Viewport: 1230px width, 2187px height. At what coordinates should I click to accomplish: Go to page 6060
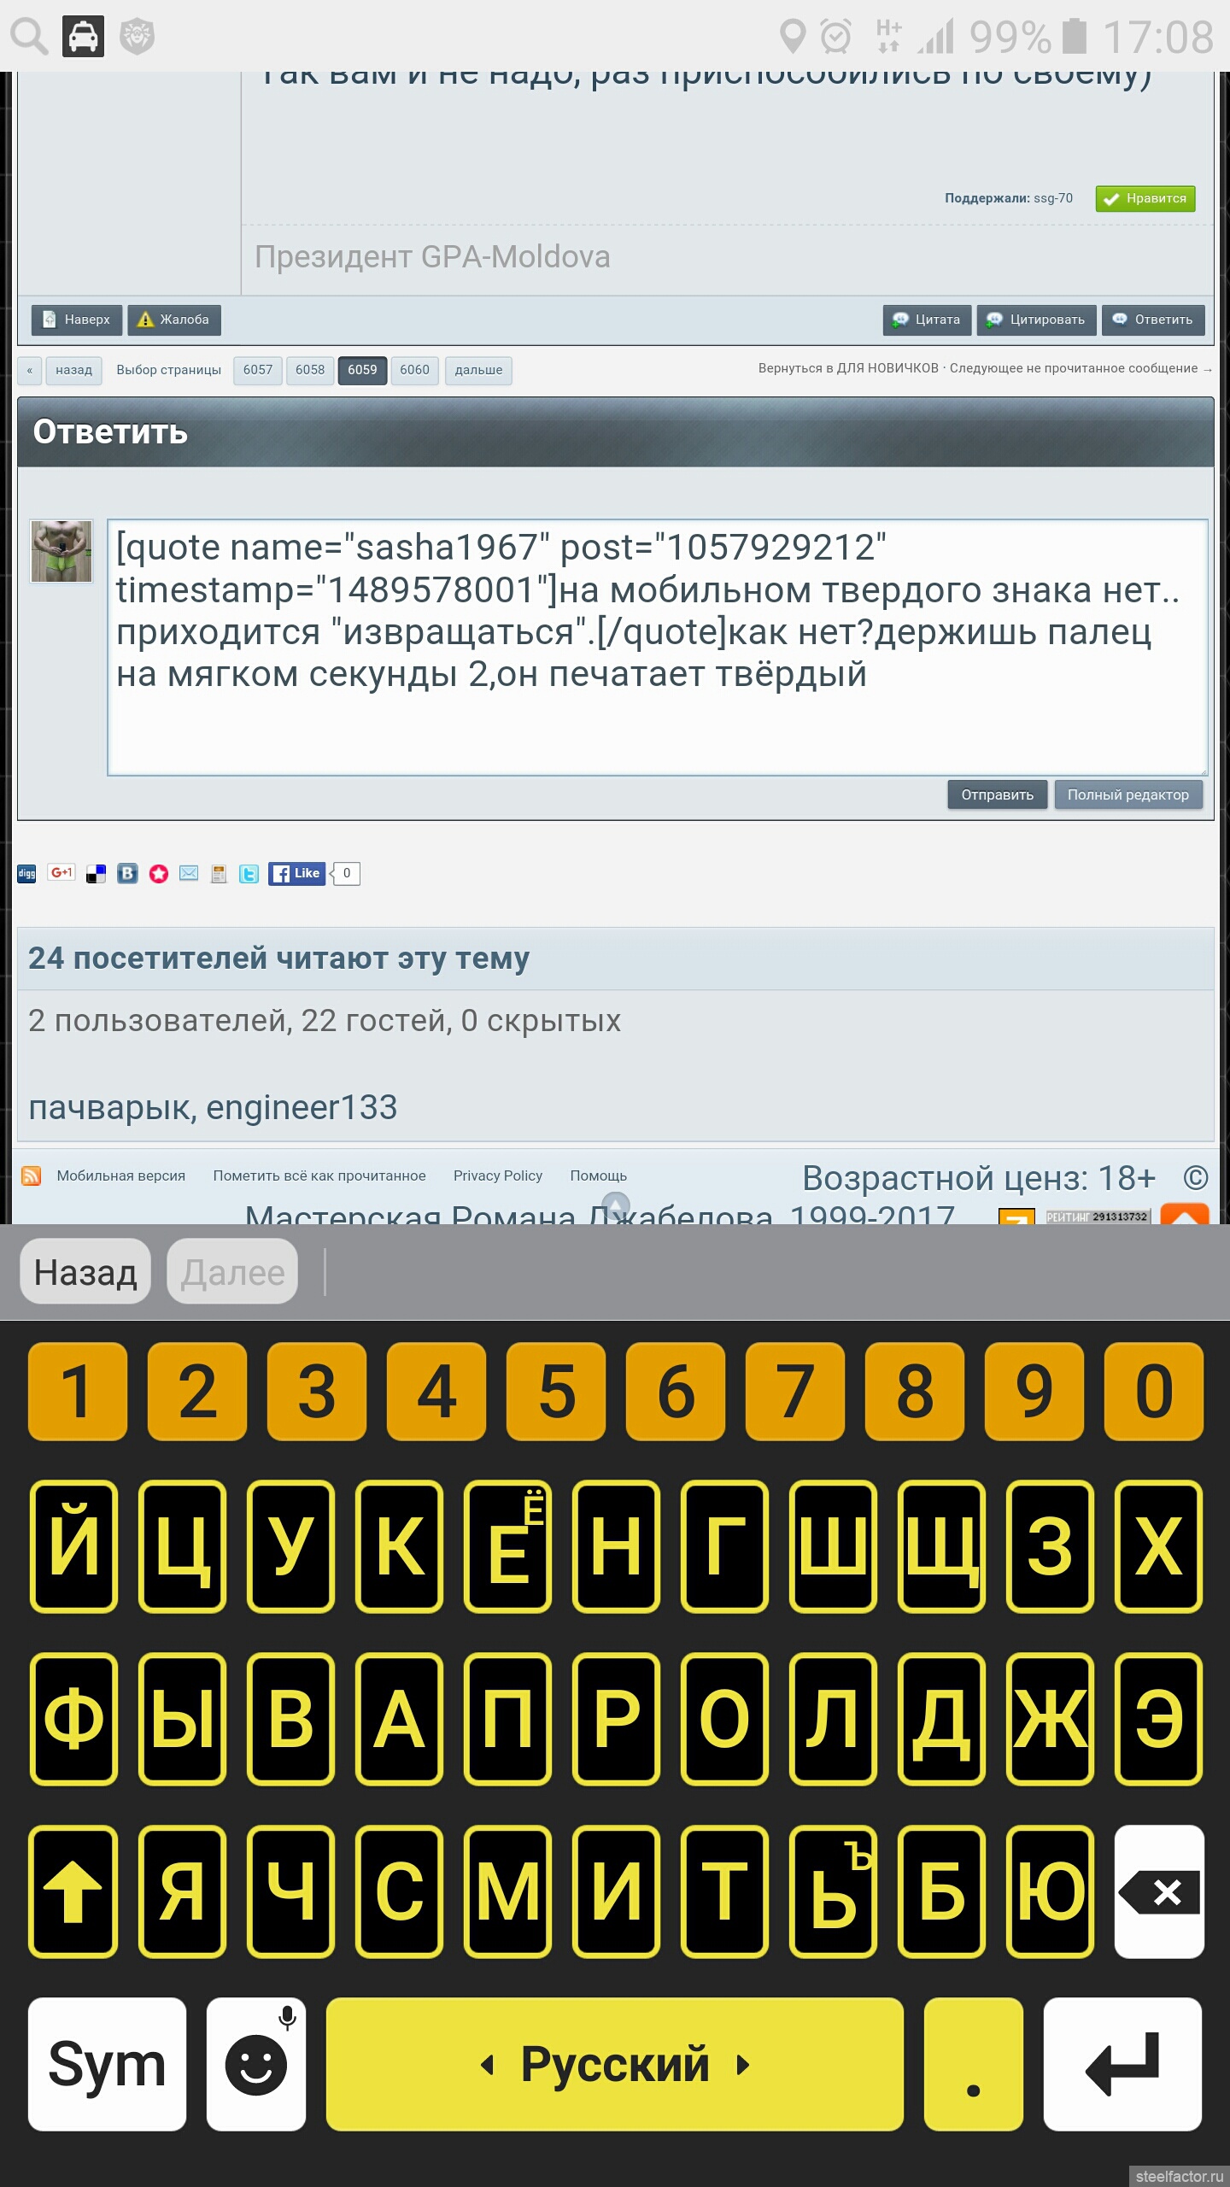tap(414, 370)
